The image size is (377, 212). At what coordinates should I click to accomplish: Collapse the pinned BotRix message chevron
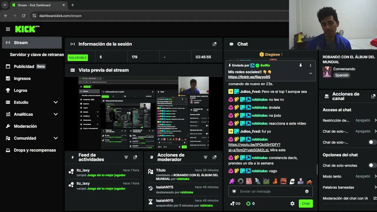pyautogui.click(x=310, y=73)
